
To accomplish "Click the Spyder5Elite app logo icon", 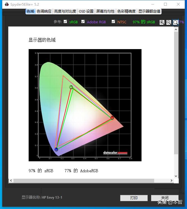I will 7,4.
